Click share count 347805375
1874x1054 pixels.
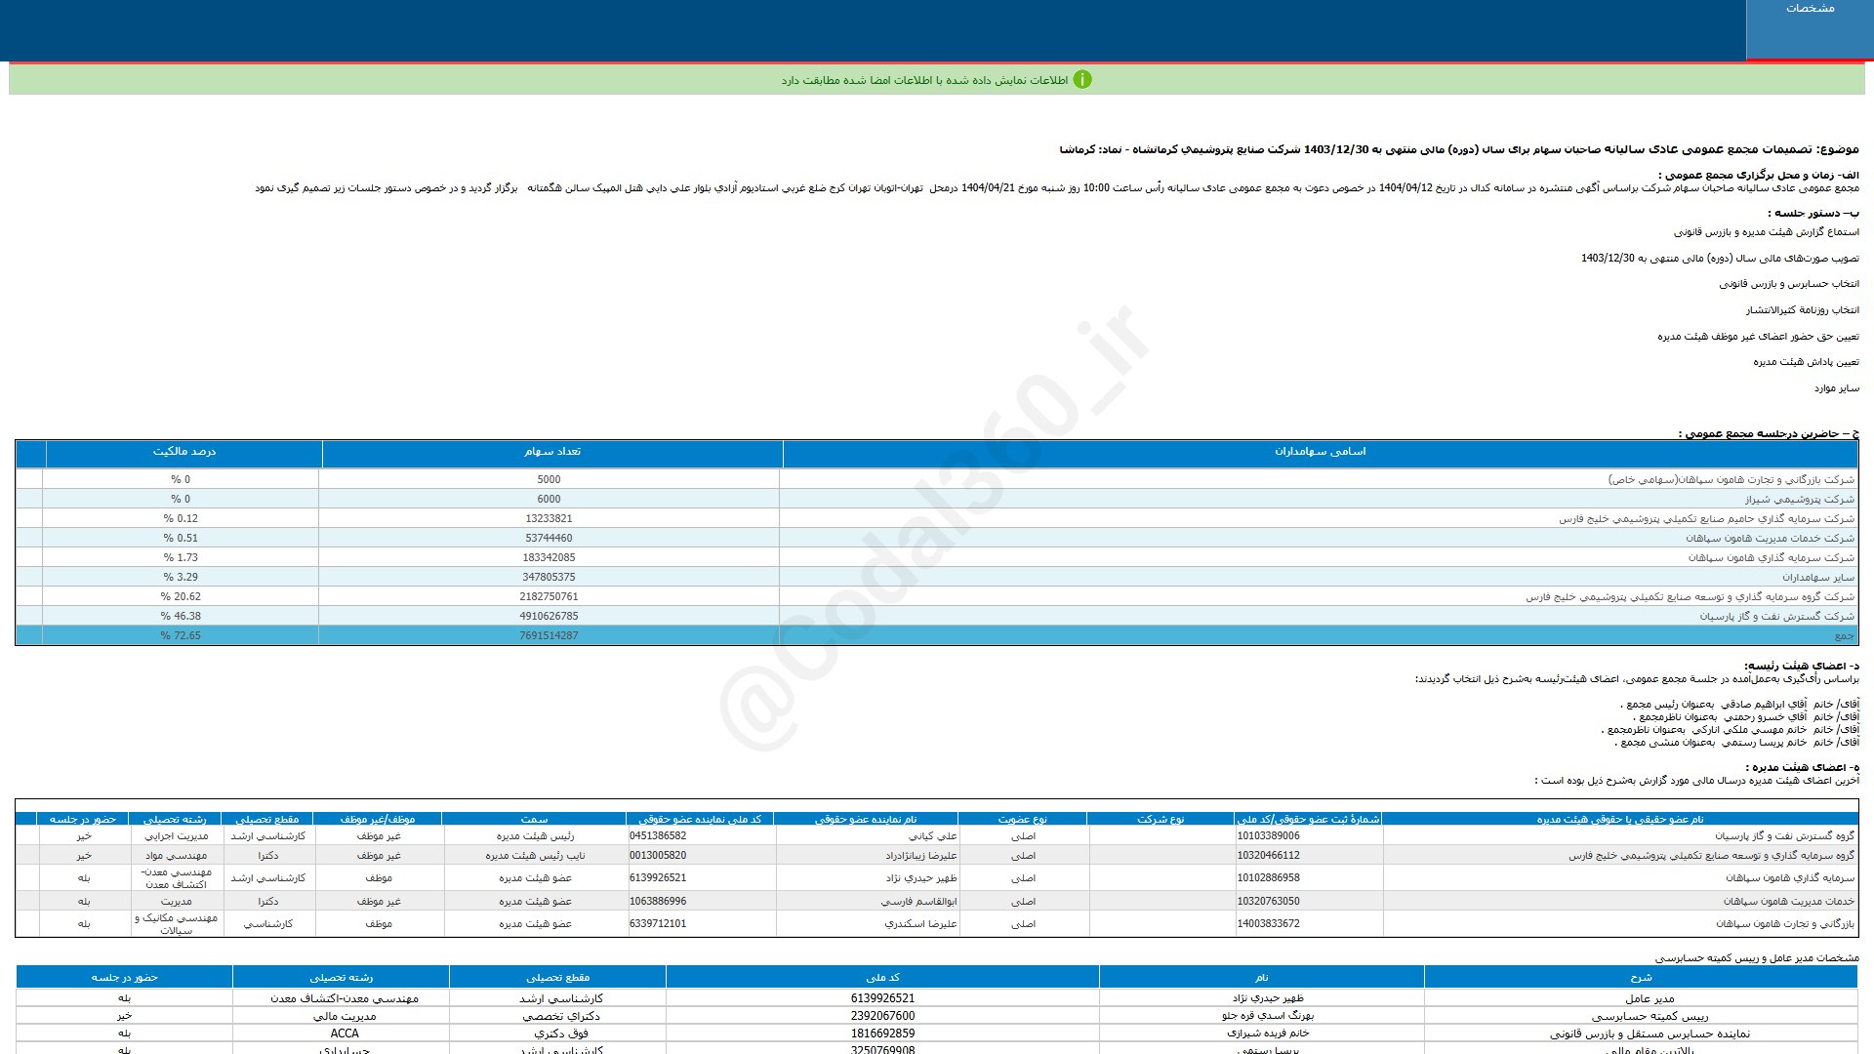[x=549, y=577]
